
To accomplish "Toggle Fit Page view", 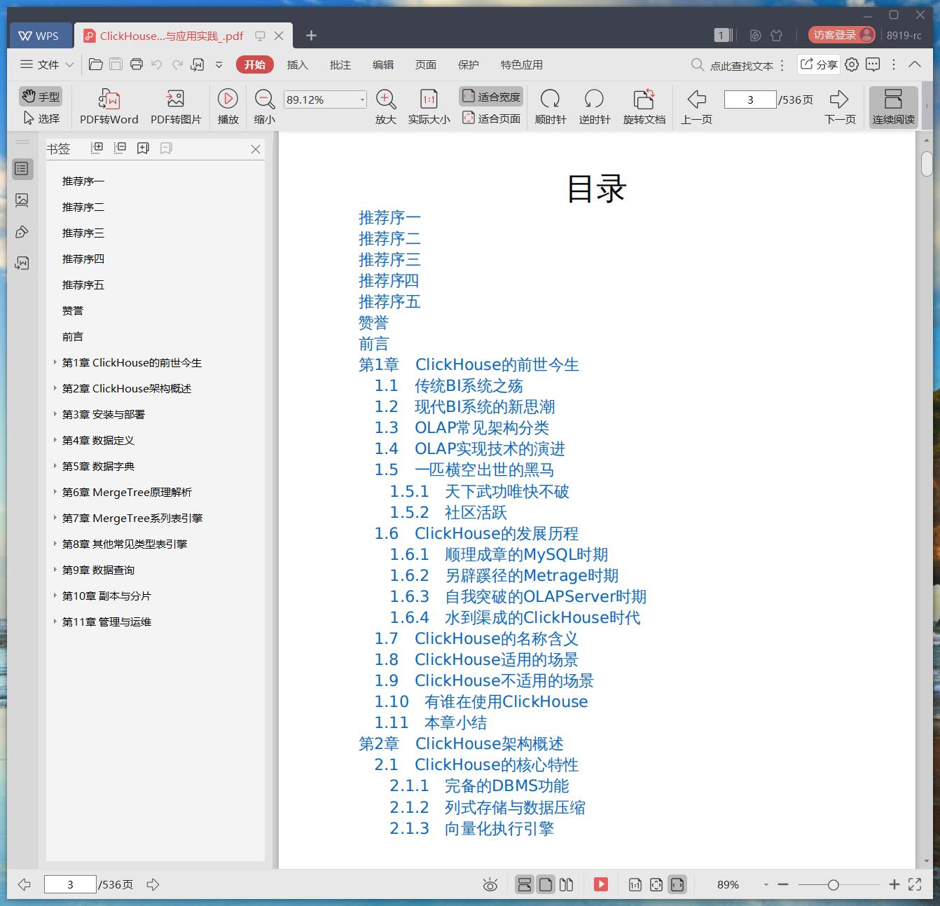I will 491,118.
